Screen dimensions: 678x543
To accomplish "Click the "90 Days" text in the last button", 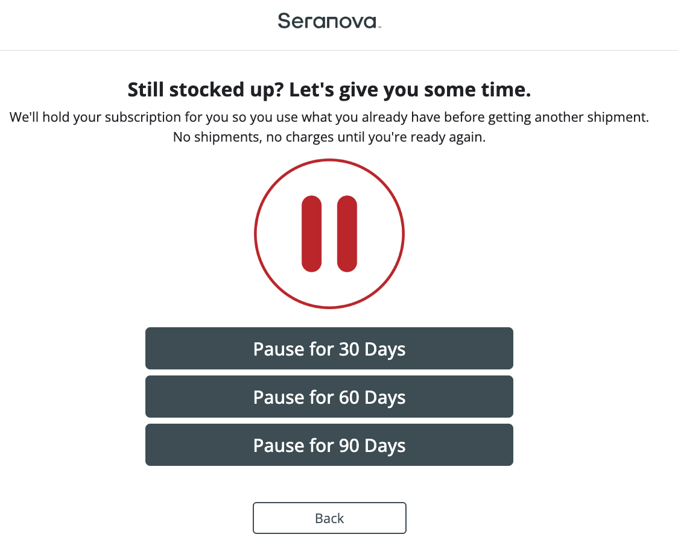I will pos(372,445).
